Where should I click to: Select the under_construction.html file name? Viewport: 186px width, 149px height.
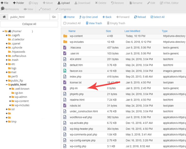coord(84,111)
